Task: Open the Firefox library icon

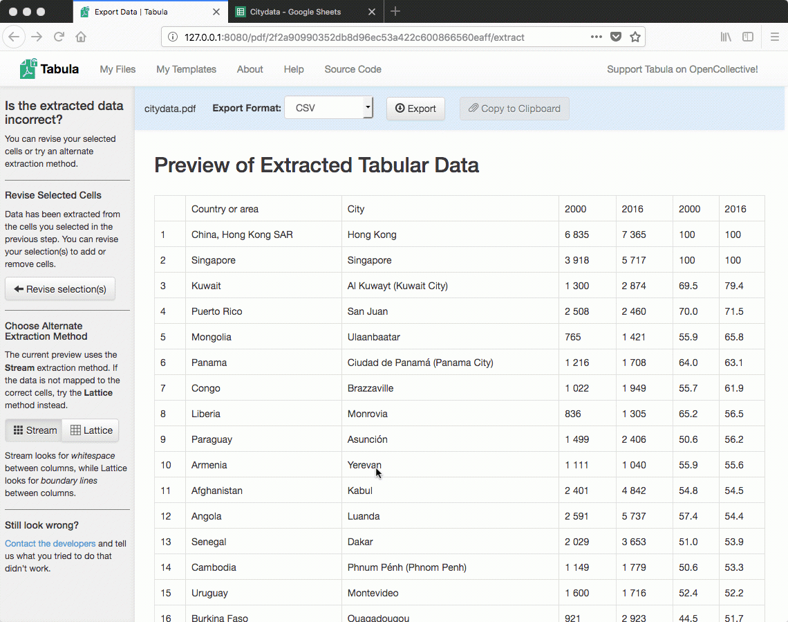Action: 726,37
